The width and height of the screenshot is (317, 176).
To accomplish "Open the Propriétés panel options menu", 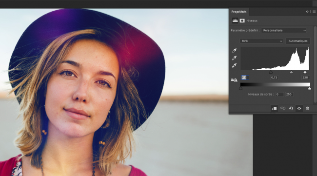I will [314, 12].
